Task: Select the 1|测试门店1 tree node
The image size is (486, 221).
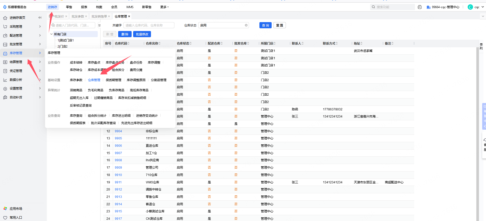Action: tap(66, 40)
